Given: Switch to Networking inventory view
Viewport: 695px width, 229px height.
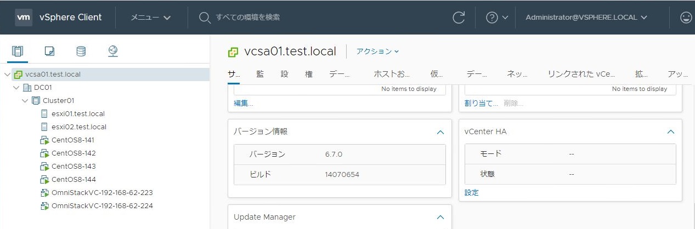Looking at the screenshot, I should [113, 51].
